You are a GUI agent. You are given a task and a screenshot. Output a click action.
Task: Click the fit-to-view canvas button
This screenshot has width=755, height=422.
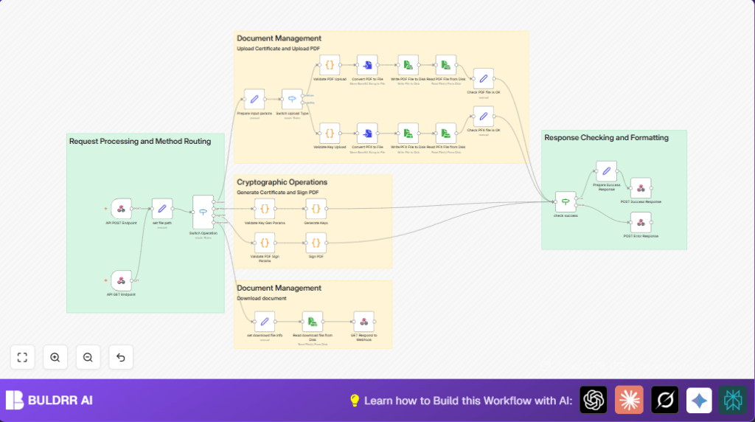click(x=22, y=358)
